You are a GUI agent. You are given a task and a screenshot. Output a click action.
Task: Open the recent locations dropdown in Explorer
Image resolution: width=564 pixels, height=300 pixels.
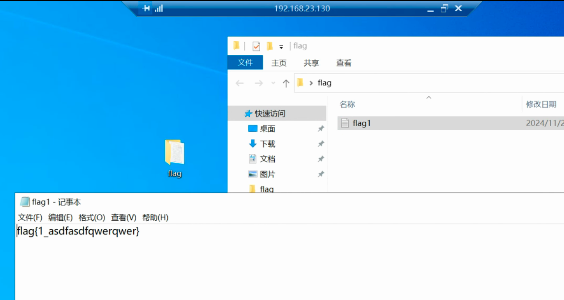pos(273,83)
